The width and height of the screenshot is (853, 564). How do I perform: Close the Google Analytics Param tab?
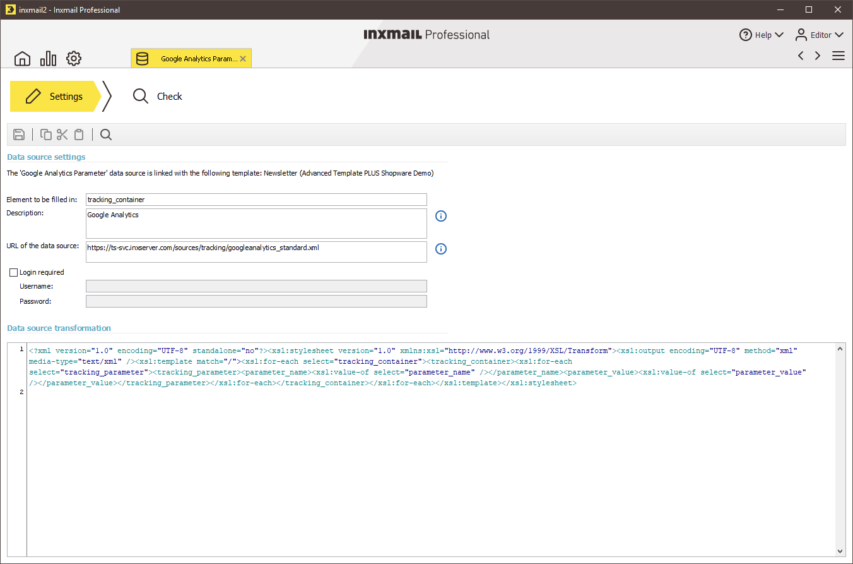(x=243, y=59)
